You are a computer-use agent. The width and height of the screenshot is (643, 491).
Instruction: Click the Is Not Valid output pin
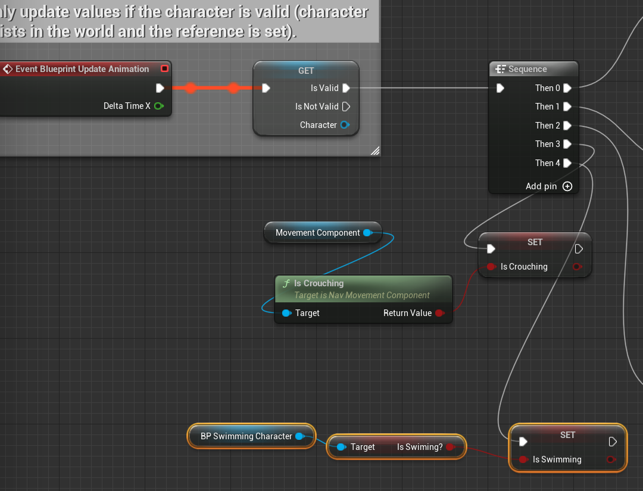[346, 107]
